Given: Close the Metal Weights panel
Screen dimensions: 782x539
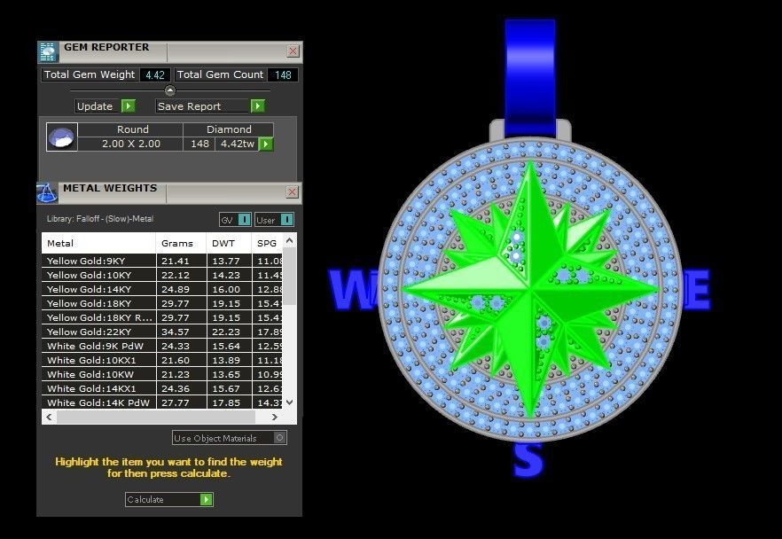Looking at the screenshot, I should 293,192.
